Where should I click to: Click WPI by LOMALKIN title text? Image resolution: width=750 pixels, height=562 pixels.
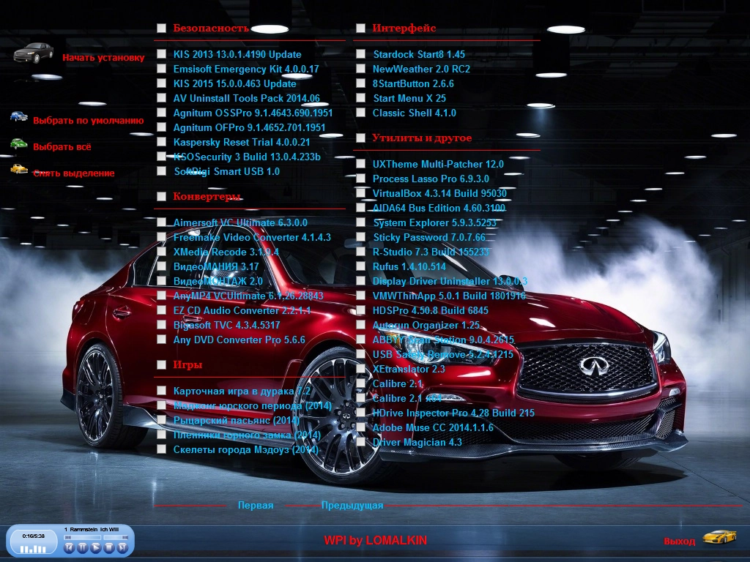(x=376, y=541)
